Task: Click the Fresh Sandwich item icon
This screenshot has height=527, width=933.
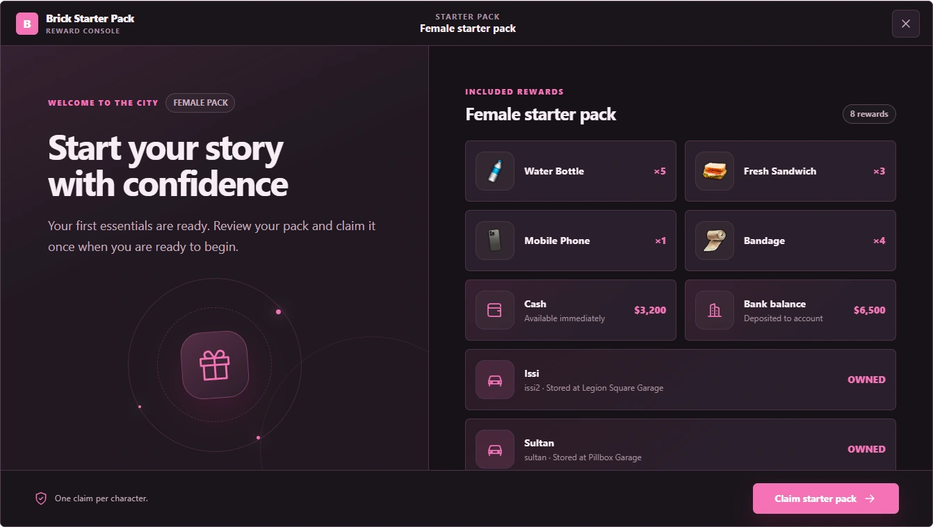Action: point(715,171)
